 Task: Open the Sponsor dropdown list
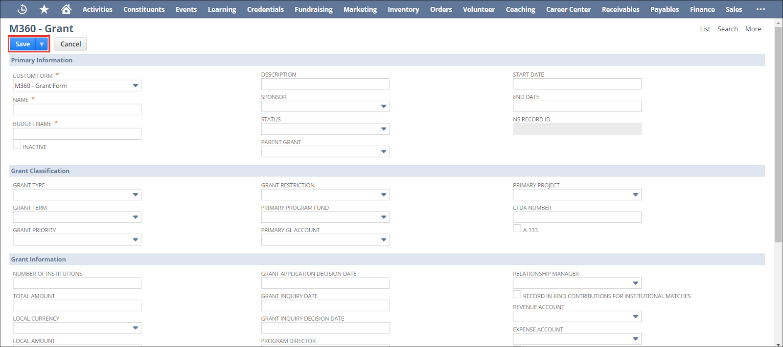point(384,107)
